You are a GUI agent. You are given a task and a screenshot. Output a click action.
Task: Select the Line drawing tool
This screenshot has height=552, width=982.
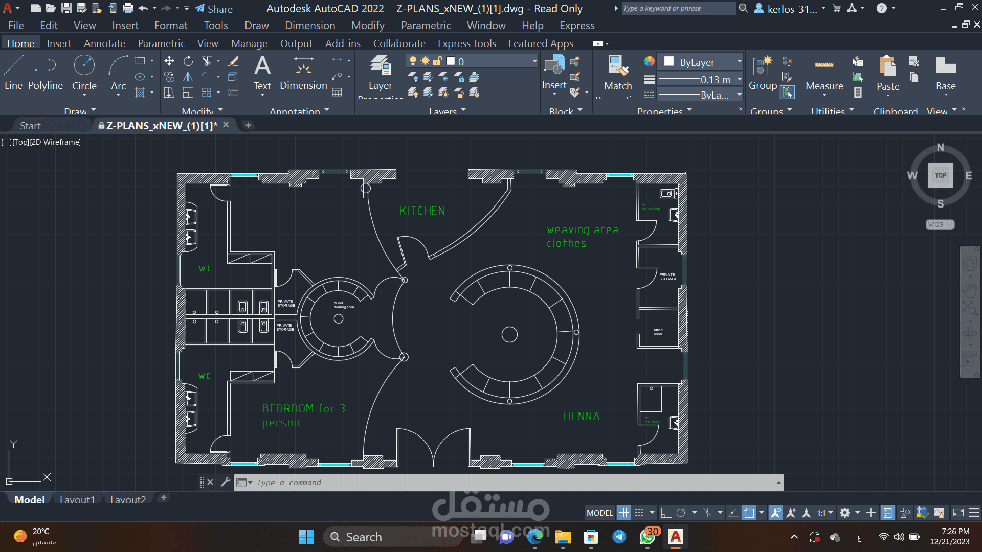click(13, 73)
